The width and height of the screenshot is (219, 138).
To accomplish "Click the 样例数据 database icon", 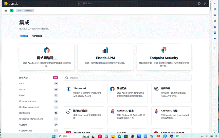I will pyautogui.click(x=156, y=89).
